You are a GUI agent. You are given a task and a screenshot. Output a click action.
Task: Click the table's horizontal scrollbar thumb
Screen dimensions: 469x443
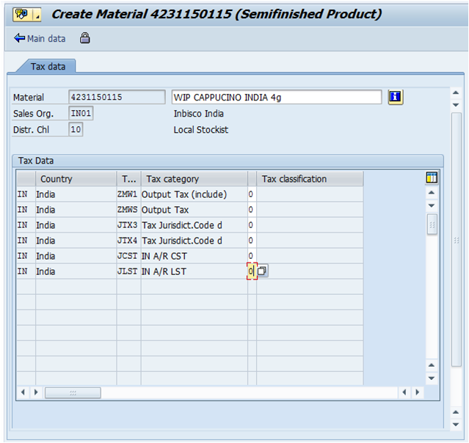point(73,392)
